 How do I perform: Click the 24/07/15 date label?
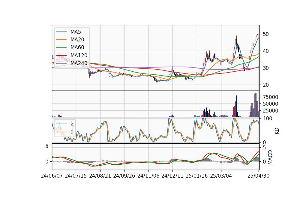point(76,176)
